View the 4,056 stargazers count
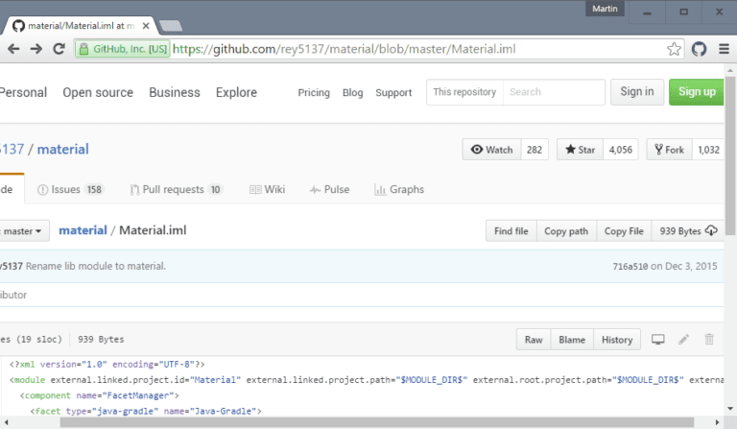The image size is (737, 429). (x=621, y=150)
